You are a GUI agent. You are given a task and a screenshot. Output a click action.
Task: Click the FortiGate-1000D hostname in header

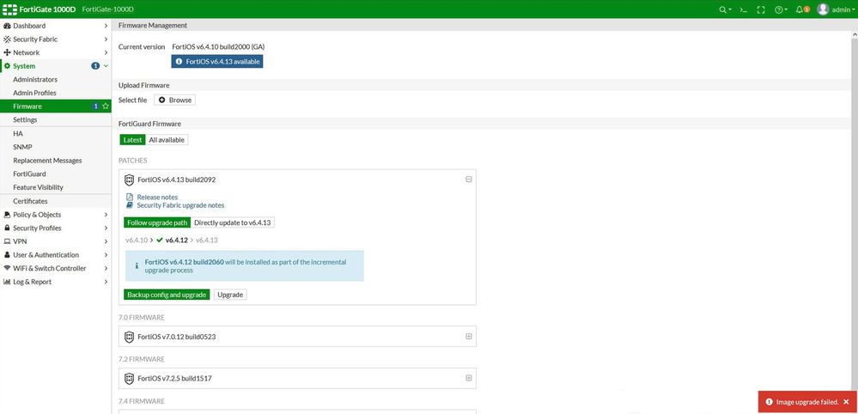point(107,9)
